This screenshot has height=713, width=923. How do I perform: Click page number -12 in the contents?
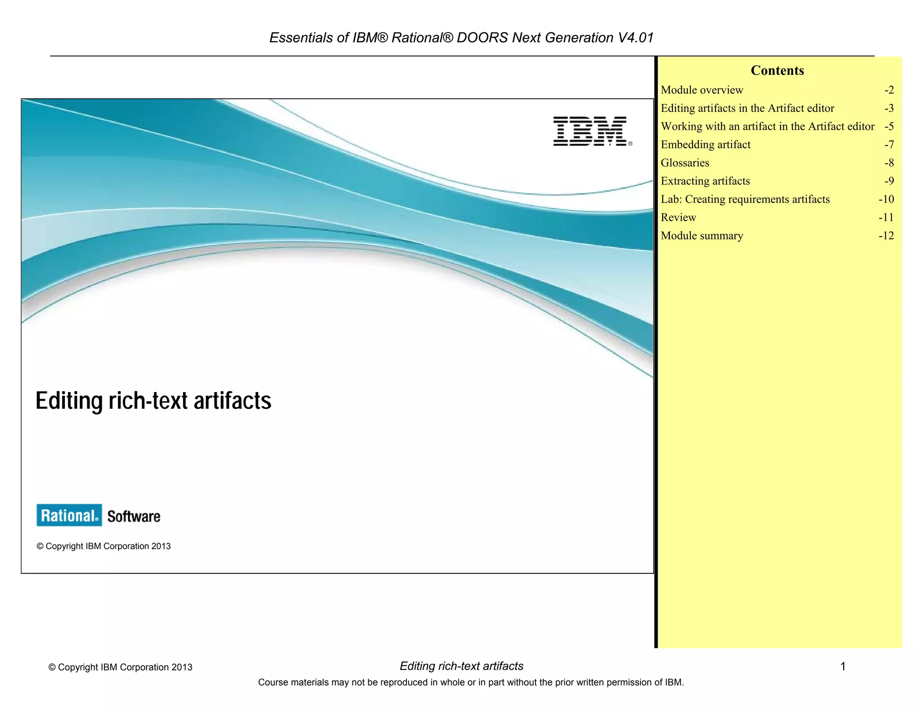coord(886,236)
